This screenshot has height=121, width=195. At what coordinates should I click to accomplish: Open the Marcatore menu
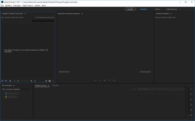[x=17, y=5]
